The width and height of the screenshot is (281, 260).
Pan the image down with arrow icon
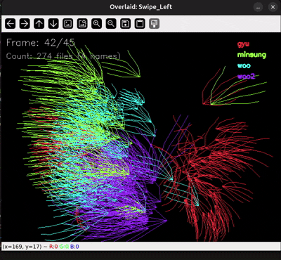pos(53,24)
